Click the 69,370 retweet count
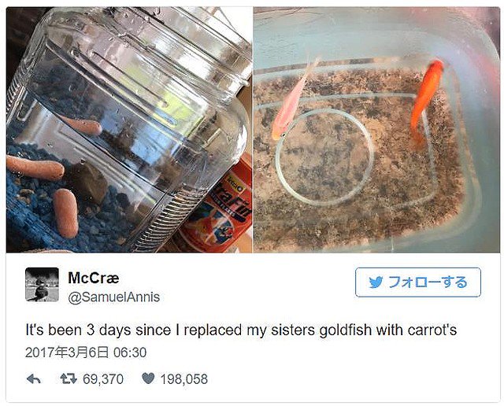Viewport: 504px width, 406px height. click(103, 379)
